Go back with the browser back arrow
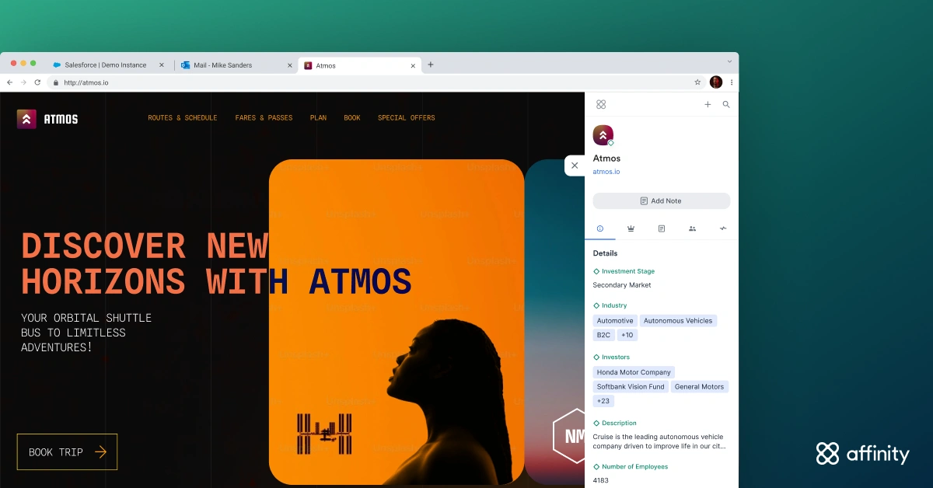This screenshot has height=488, width=933. click(x=10, y=82)
